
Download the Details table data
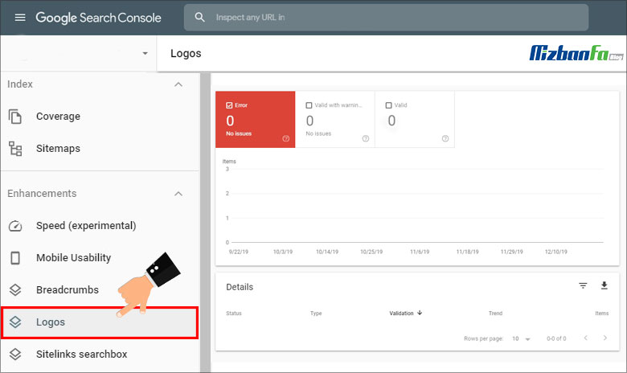tap(604, 285)
